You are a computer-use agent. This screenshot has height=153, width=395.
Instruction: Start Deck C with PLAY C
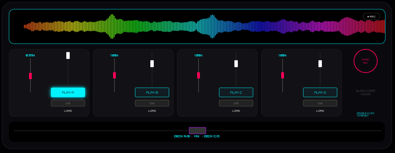pos(236,92)
